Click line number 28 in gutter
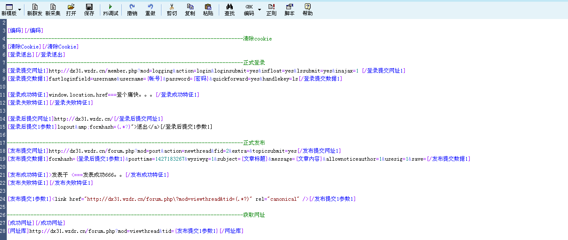 pos(3,231)
